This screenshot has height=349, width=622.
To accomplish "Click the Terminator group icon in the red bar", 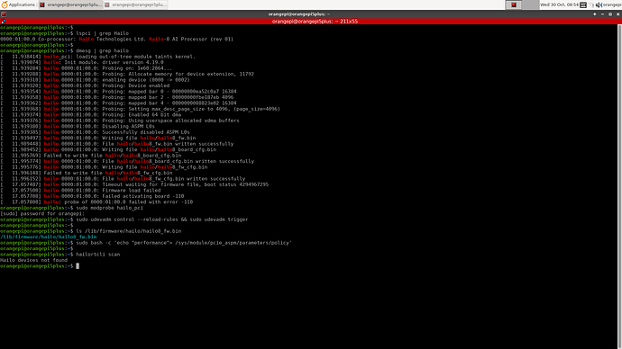I will click(4, 22).
